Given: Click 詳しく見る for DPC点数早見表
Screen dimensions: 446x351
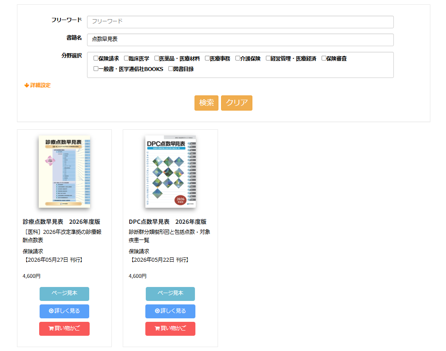Looking at the screenshot, I should [x=171, y=311].
